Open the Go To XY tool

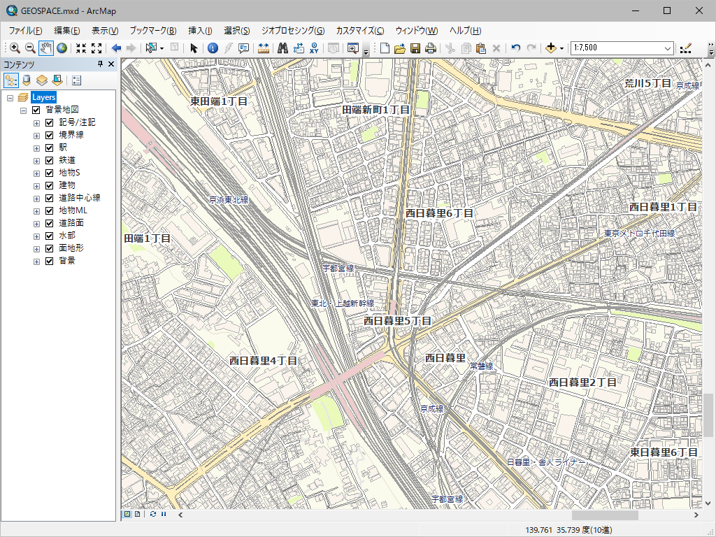pos(314,48)
